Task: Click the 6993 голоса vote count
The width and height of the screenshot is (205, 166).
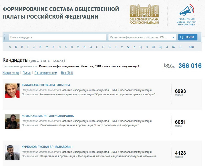Action: [x=180, y=92]
